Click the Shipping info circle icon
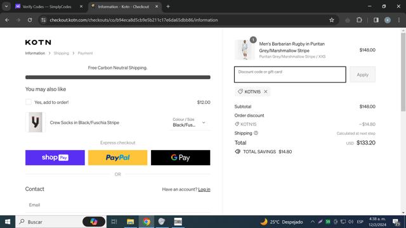The height and width of the screenshot is (228, 406). (x=256, y=133)
